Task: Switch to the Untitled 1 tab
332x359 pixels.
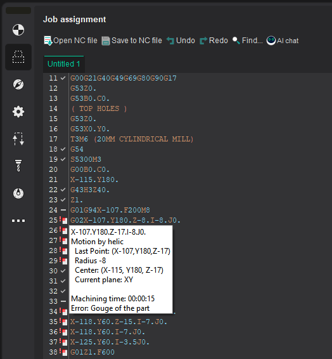Action: click(64, 64)
